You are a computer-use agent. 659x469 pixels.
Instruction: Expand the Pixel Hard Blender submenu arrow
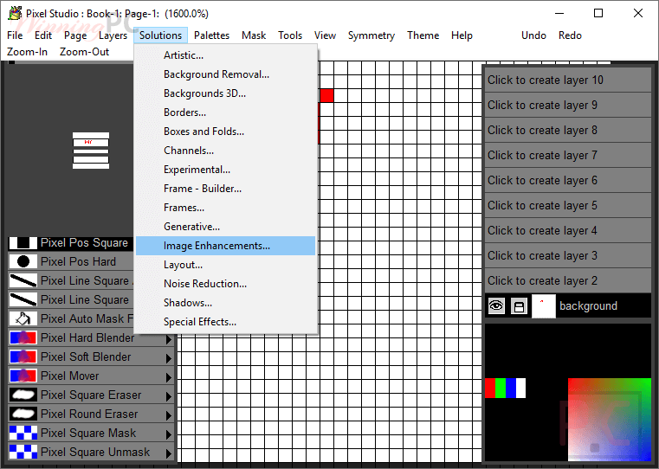pos(169,339)
